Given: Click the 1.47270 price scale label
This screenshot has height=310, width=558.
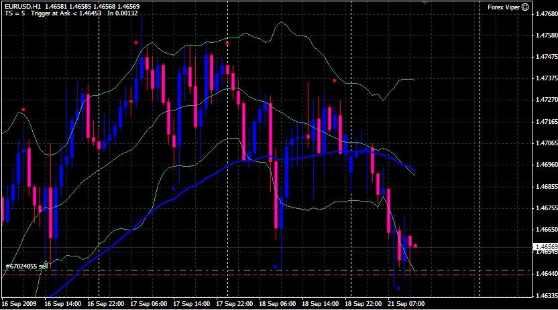Looking at the screenshot, I should click(x=547, y=100).
